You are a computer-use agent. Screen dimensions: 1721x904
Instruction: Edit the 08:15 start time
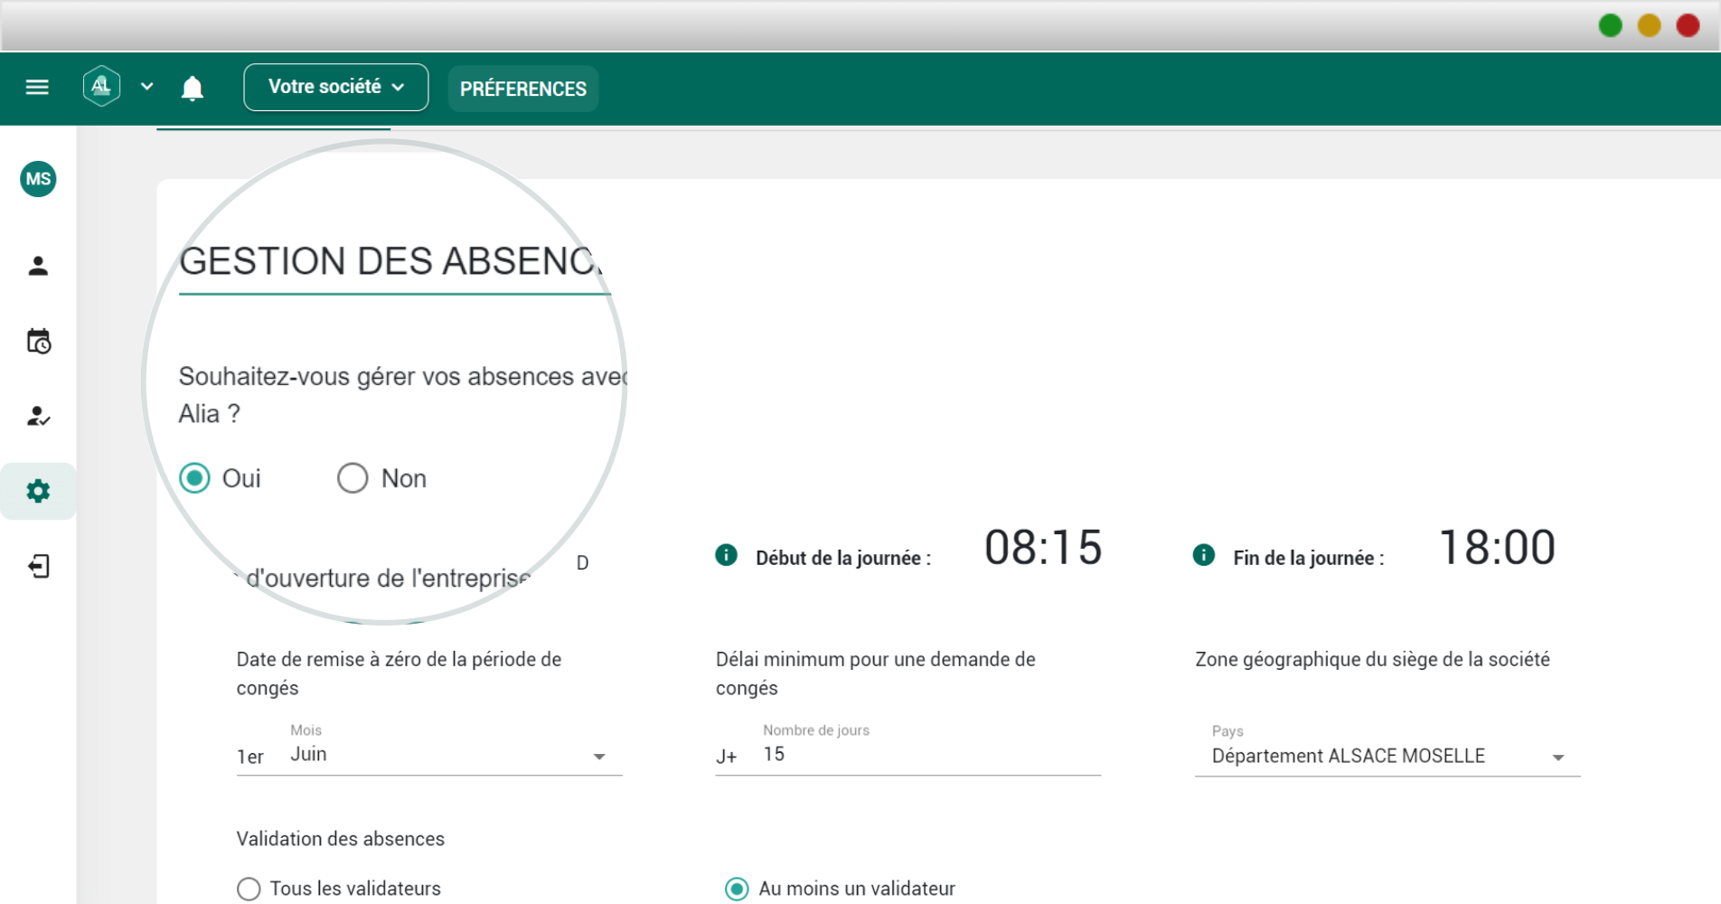[x=1043, y=548]
